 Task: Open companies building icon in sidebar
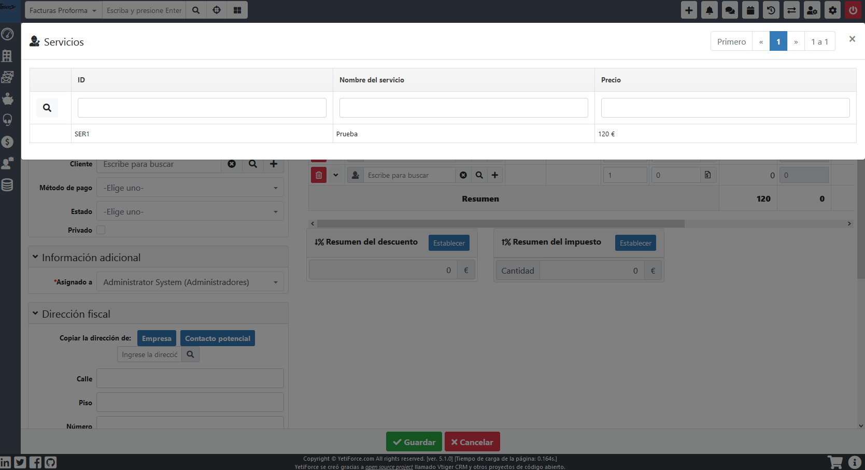tap(7, 55)
